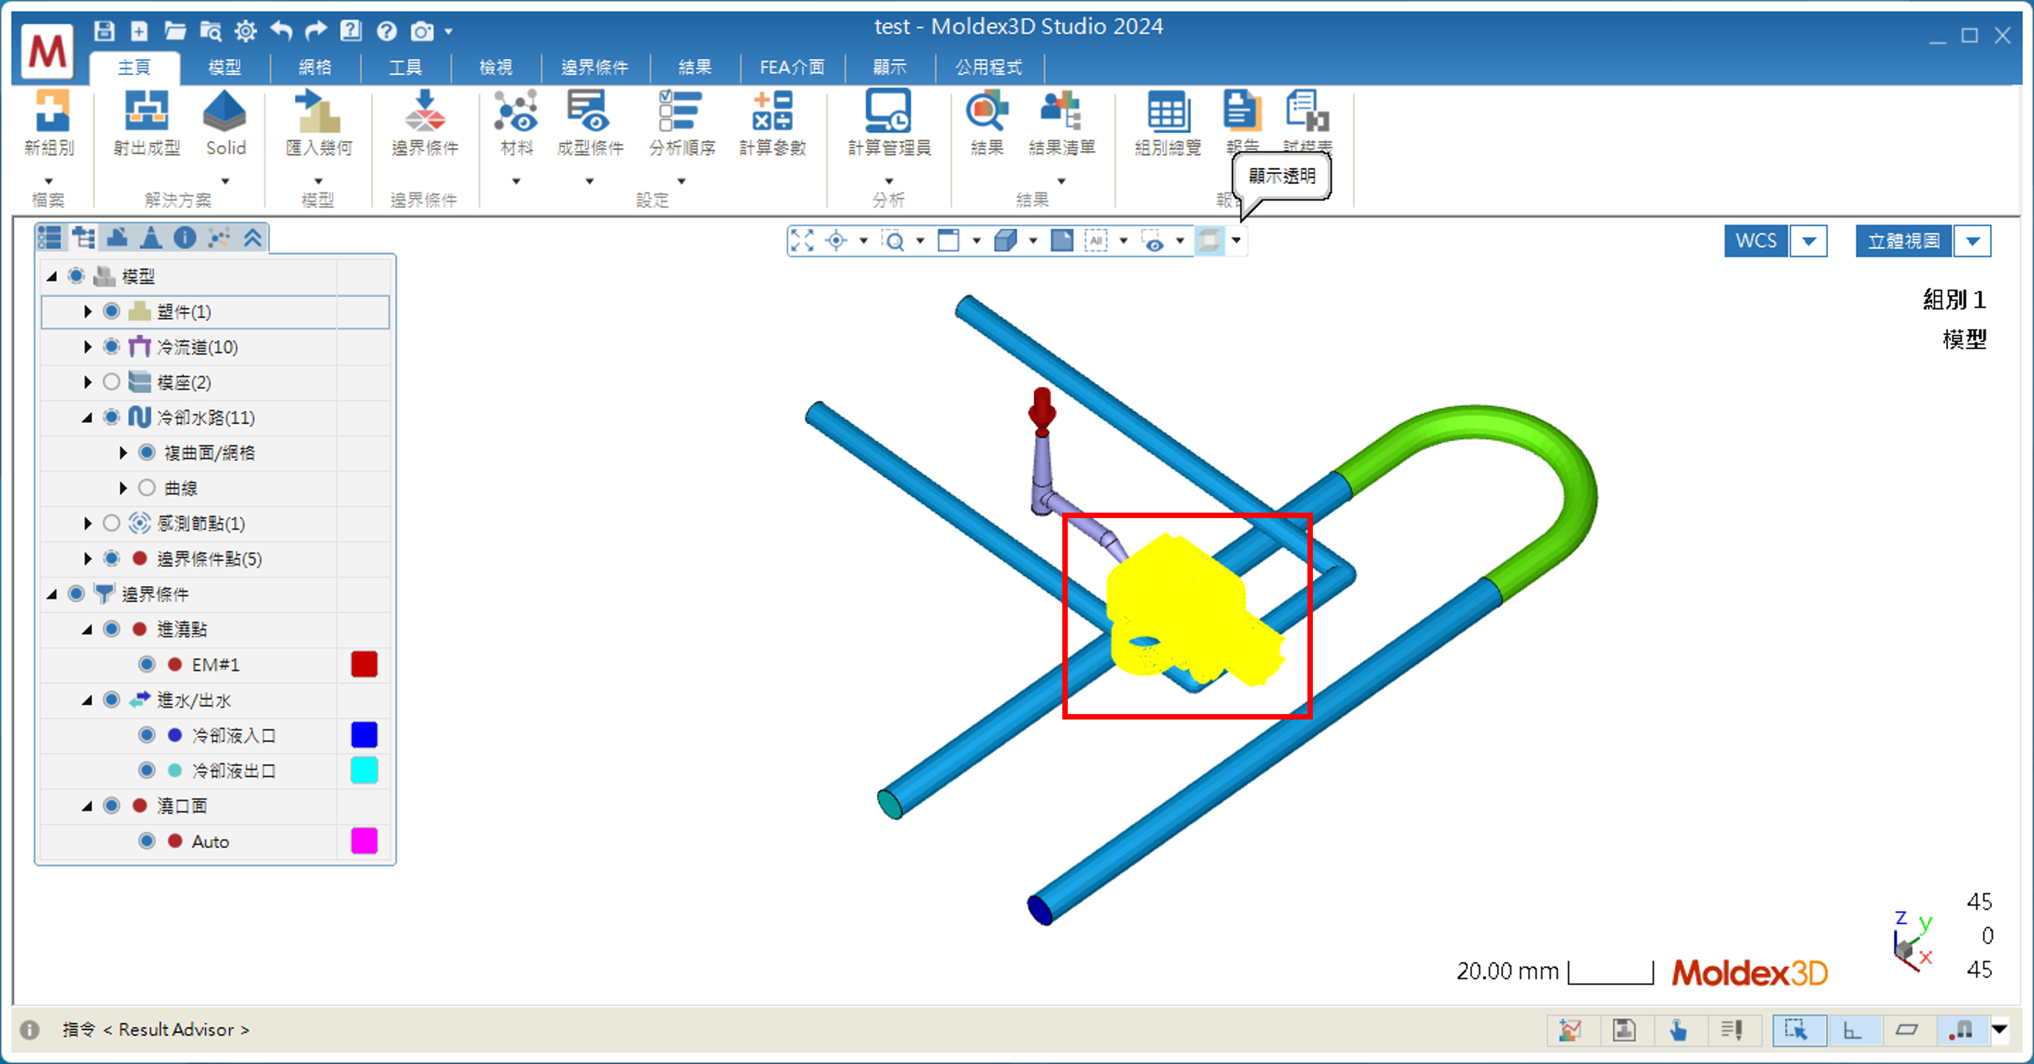Click the settings gear in title bar
The image size is (2034, 1064).
246,31
